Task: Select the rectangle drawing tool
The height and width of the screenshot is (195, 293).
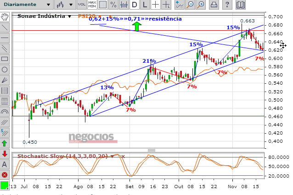Action: click(5, 59)
